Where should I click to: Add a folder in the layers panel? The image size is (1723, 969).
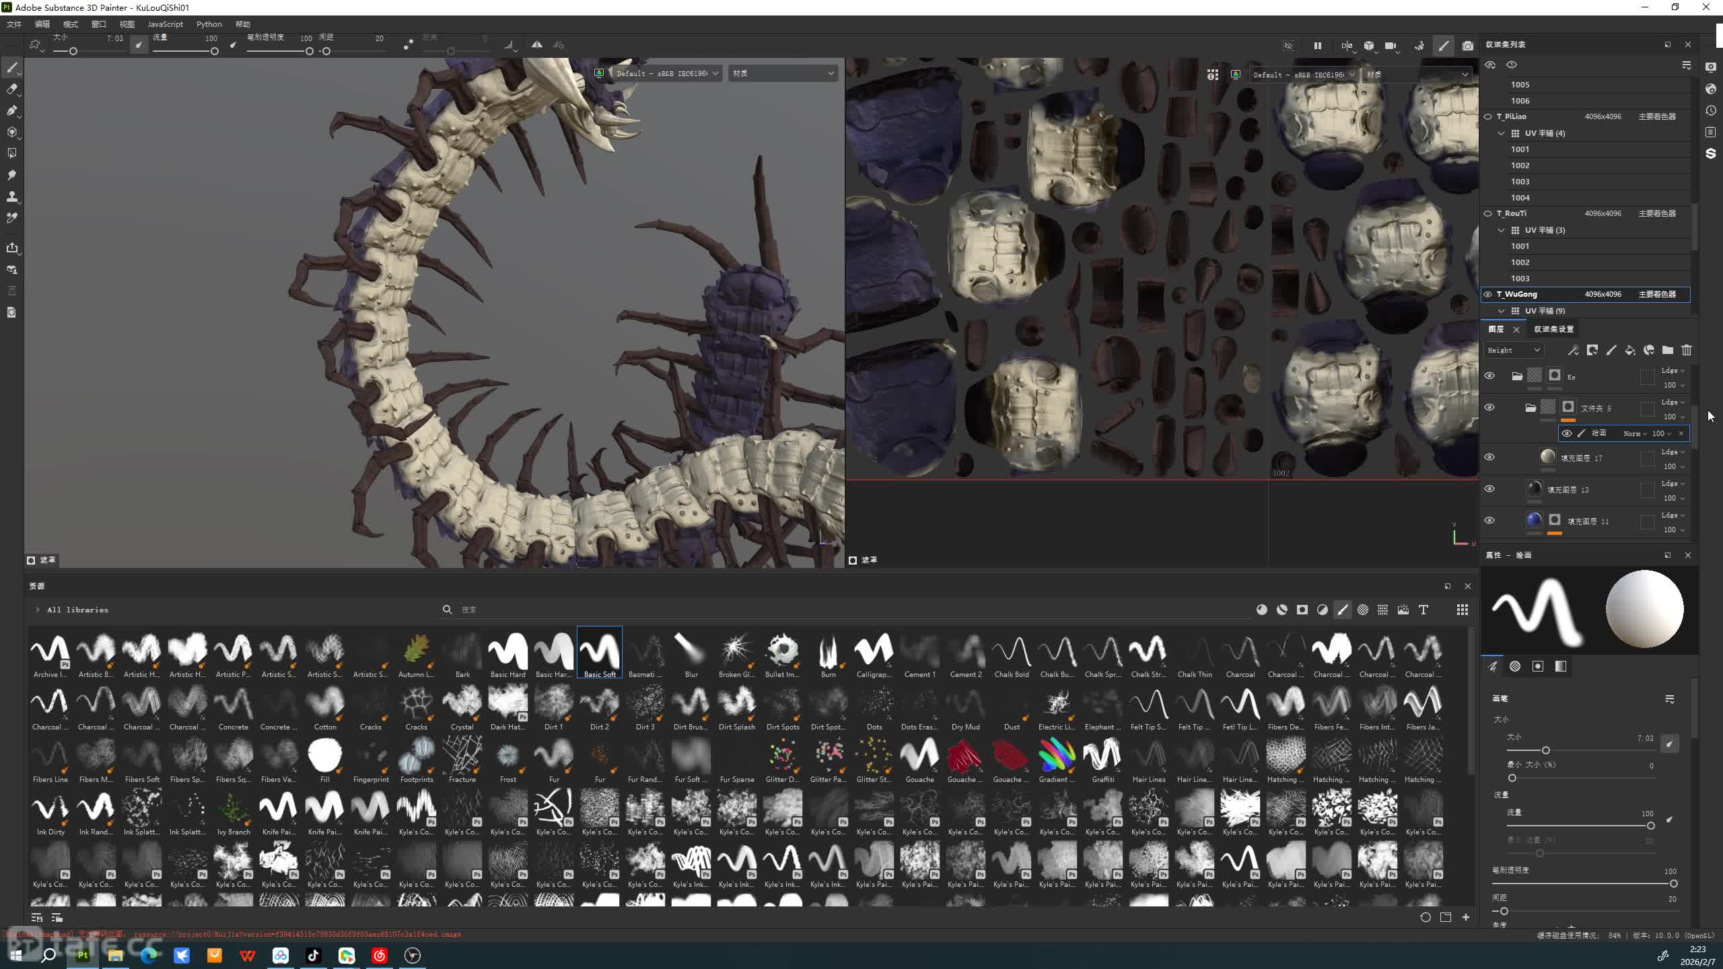click(x=1668, y=350)
